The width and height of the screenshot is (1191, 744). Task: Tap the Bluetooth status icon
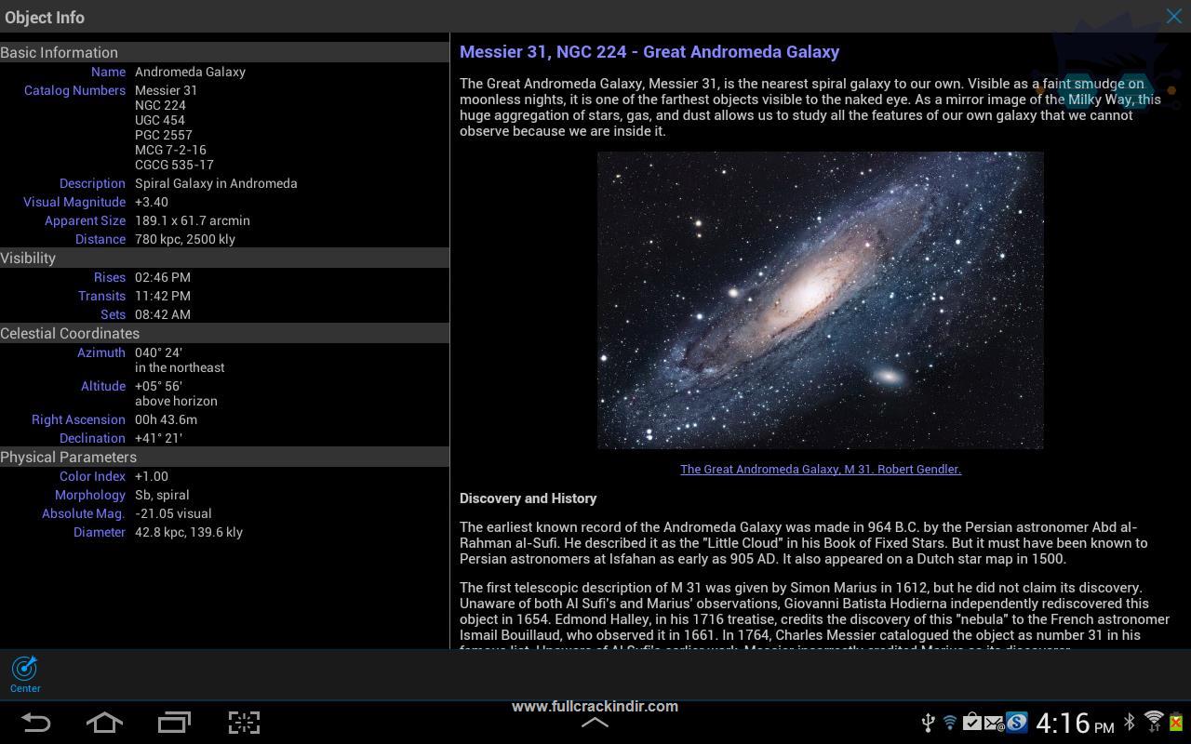click(1130, 722)
